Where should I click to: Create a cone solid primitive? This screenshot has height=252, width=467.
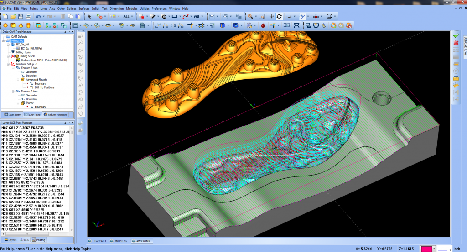click(21, 25)
